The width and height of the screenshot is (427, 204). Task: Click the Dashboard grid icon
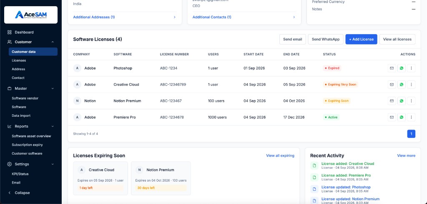[x=10, y=32]
